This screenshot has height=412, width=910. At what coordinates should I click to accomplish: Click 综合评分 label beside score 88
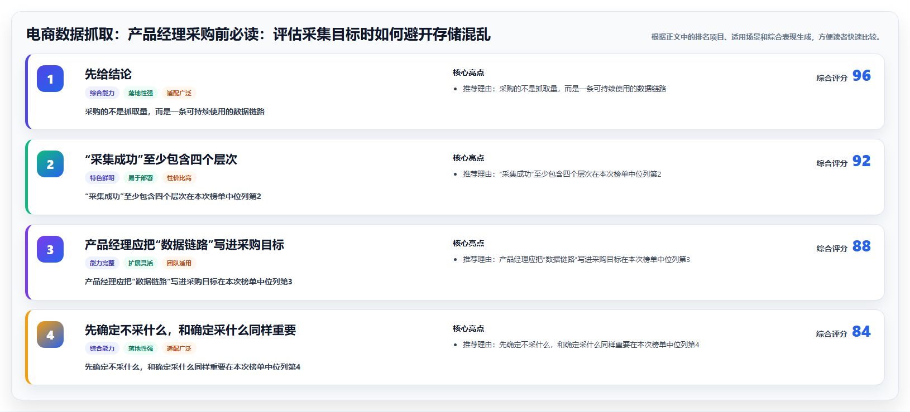tap(832, 249)
